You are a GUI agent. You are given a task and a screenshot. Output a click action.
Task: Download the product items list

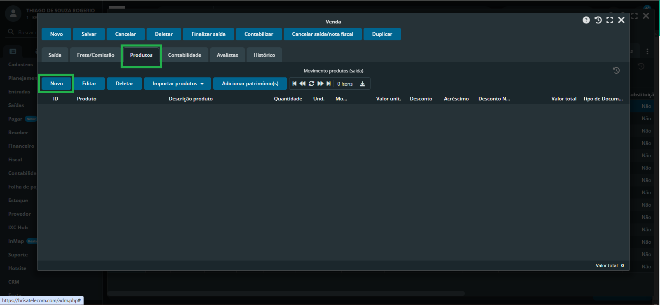coord(362,84)
